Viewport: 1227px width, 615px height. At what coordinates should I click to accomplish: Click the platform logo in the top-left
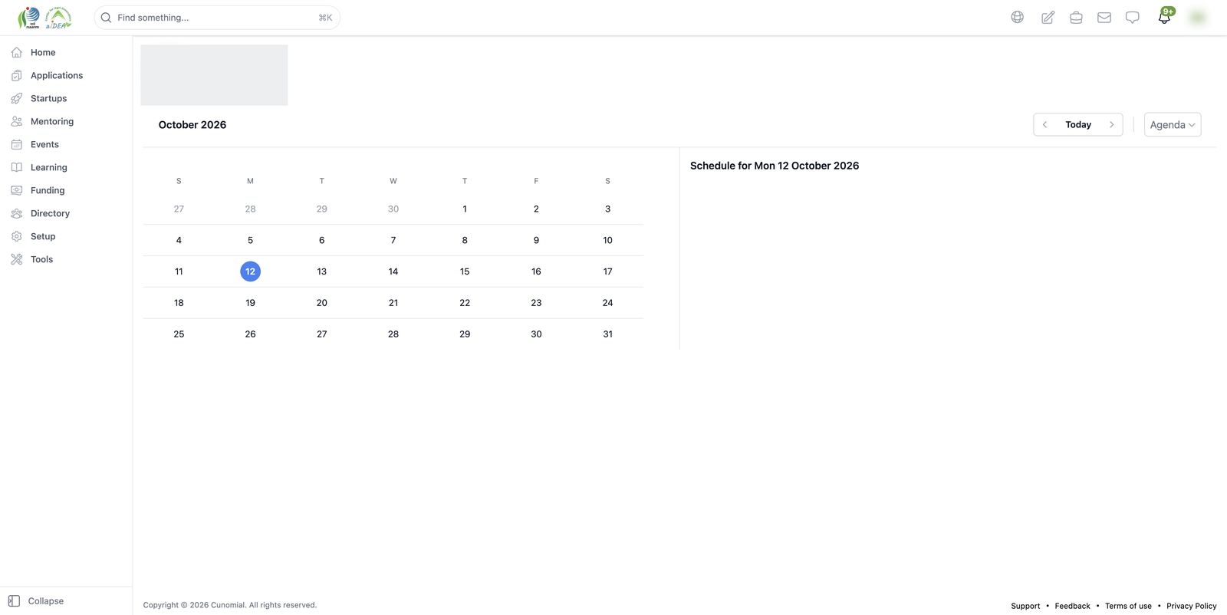click(44, 18)
